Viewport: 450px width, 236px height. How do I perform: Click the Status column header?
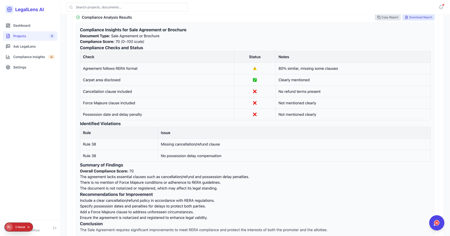(x=255, y=57)
